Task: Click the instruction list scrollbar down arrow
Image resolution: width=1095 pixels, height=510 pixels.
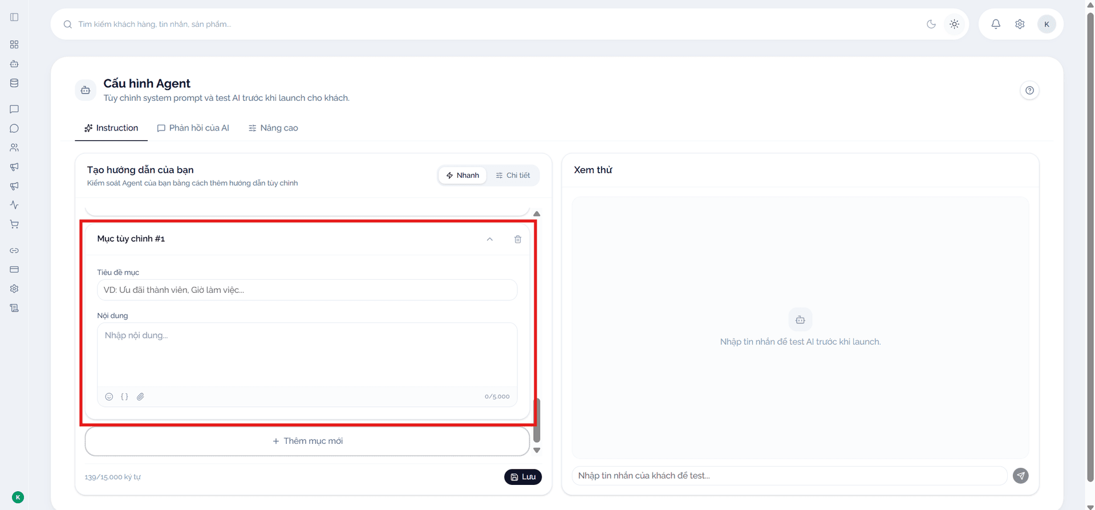Action: coord(537,450)
